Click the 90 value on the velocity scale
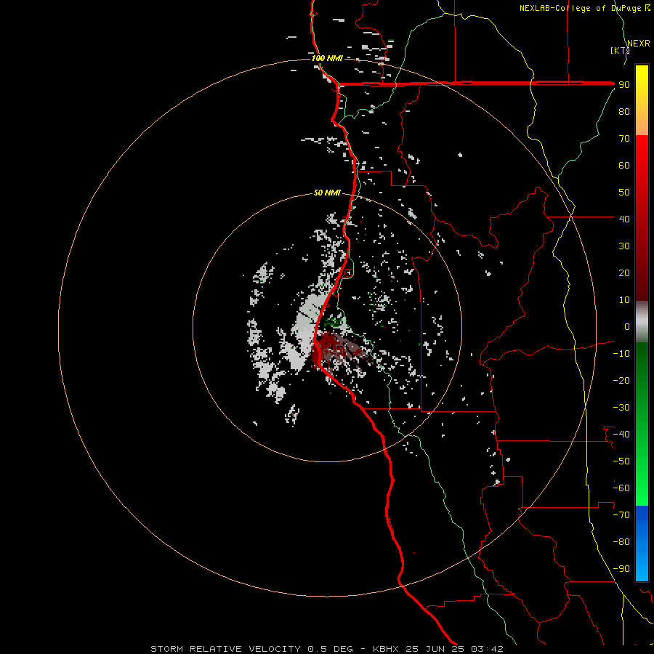The width and height of the screenshot is (654, 654). click(624, 85)
